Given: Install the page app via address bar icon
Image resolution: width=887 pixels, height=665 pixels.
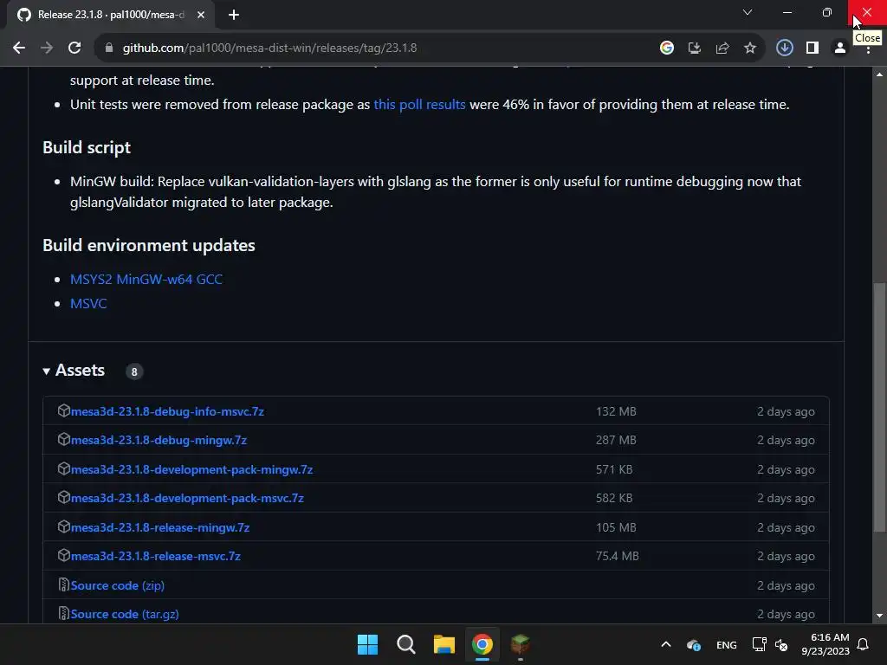Looking at the screenshot, I should (x=694, y=48).
